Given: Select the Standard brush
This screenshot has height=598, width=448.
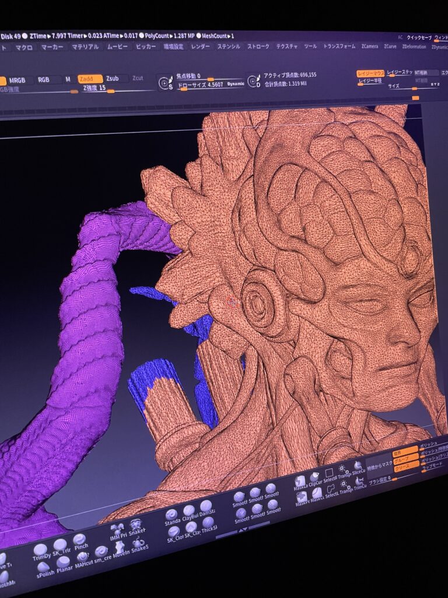Looking at the screenshot, I should 172,518.
